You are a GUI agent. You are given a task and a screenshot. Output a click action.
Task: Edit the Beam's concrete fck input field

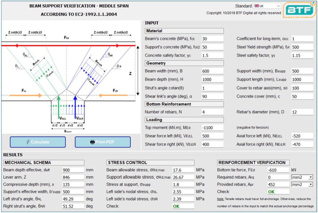212,39
